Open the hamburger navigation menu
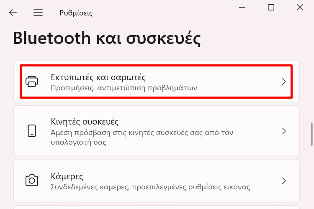The width and height of the screenshot is (314, 209). [38, 13]
